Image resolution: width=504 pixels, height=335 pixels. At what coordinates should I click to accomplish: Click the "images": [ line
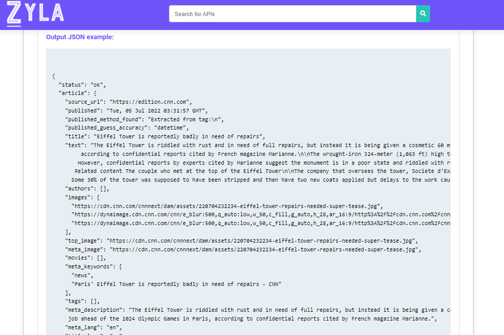point(82,197)
